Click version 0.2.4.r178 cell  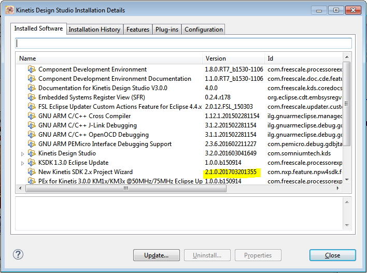(218, 97)
